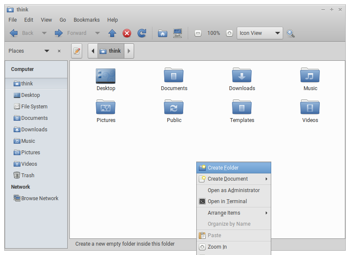Choose Open as Administrator
This screenshot has height=255, width=350.
click(x=234, y=190)
